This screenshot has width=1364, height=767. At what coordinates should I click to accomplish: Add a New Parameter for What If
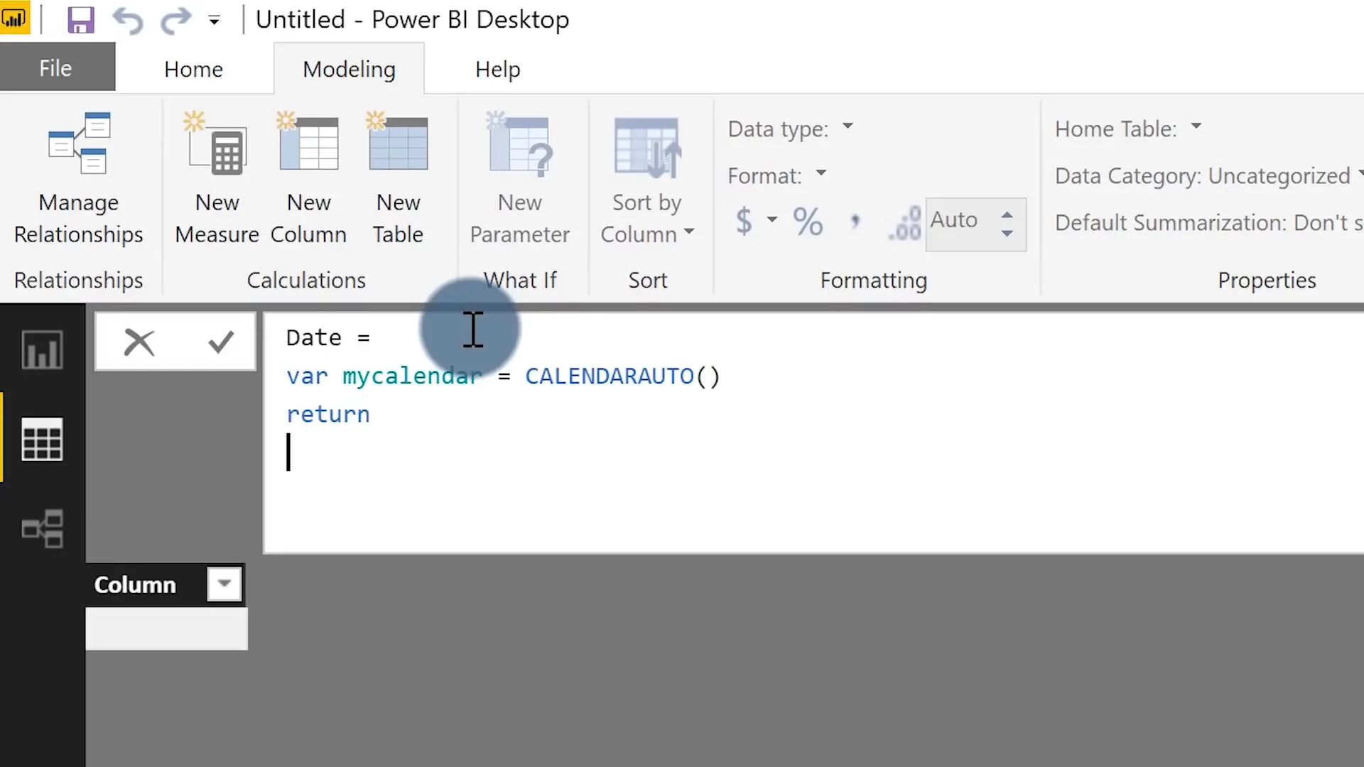[519, 179]
